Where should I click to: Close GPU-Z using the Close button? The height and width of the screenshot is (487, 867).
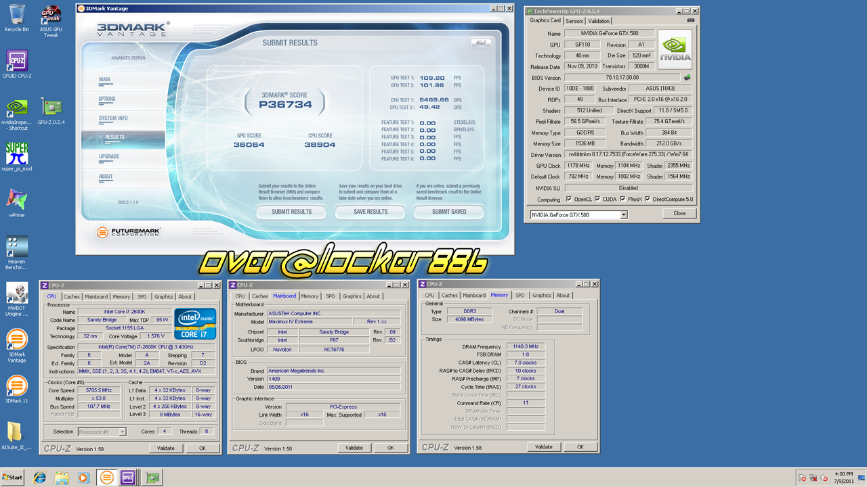click(x=679, y=213)
